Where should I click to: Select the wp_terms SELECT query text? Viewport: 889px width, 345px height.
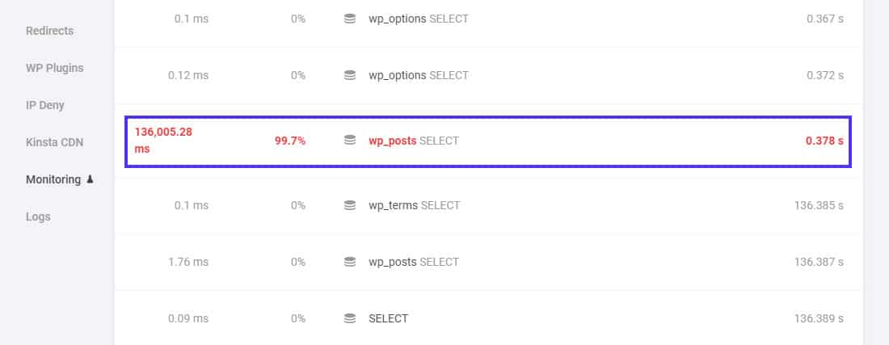coord(414,205)
